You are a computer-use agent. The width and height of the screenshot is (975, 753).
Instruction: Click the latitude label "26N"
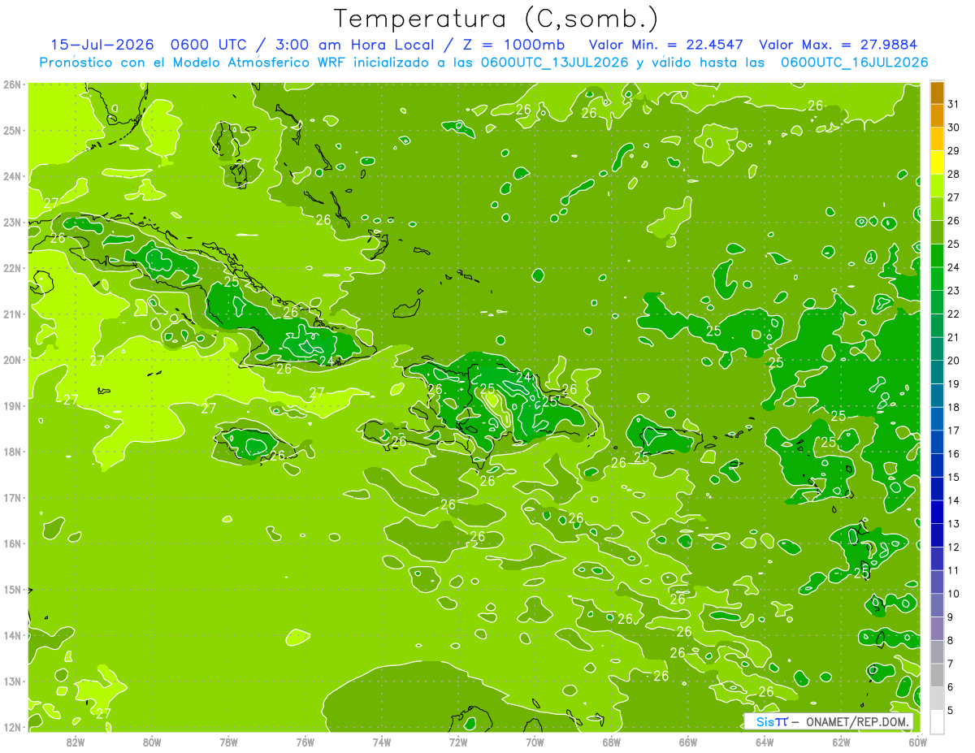point(12,84)
